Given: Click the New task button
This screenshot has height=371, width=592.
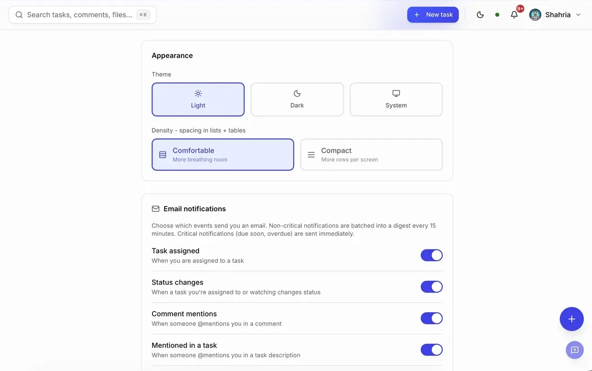Looking at the screenshot, I should (x=433, y=15).
